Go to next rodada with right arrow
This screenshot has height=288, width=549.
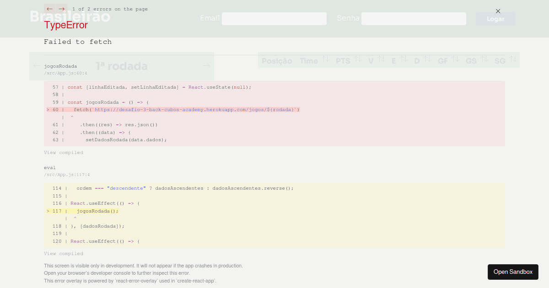click(206, 65)
